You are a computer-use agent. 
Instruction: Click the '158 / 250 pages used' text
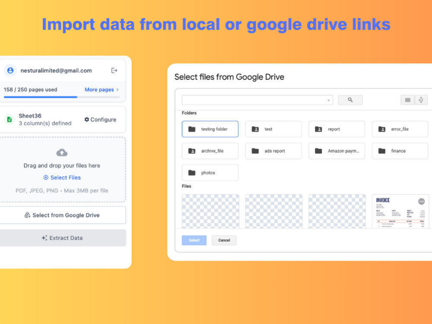[x=31, y=89]
